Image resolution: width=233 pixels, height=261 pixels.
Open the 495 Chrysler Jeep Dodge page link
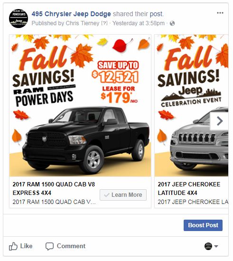click(x=71, y=14)
